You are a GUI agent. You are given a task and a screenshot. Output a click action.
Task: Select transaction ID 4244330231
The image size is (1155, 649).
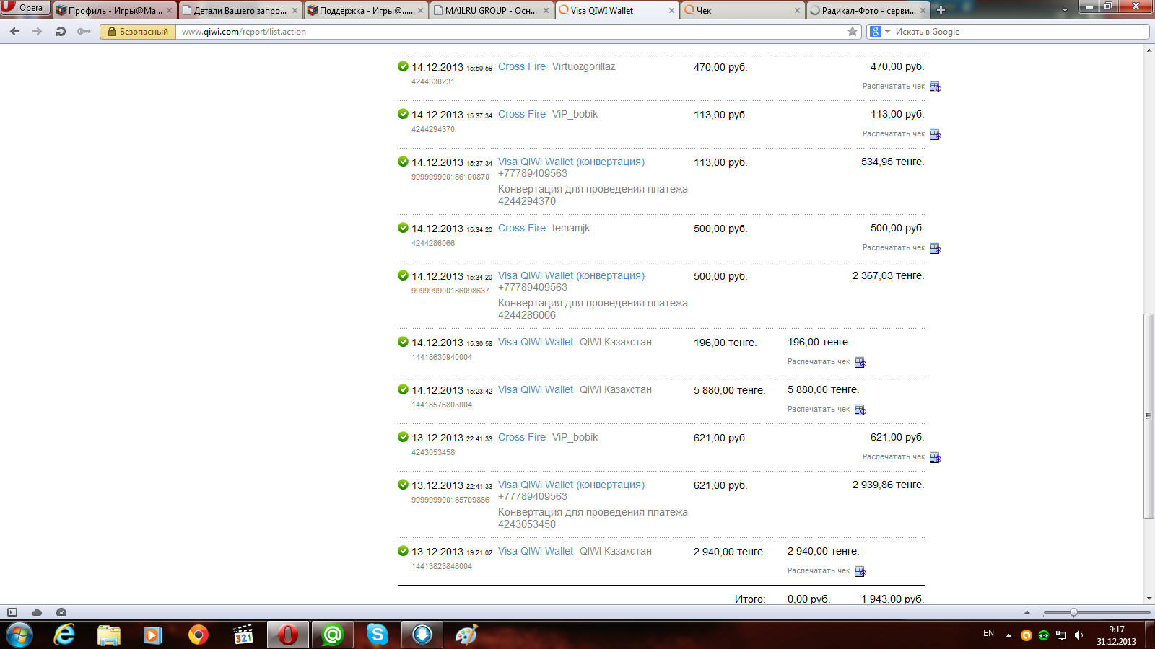[433, 81]
